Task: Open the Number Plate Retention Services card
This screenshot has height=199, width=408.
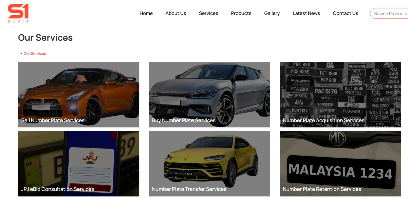Action: (340, 164)
